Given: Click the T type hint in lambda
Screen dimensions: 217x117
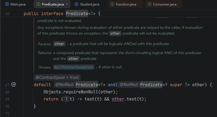Looking at the screenshot, I should click(x=67, y=99).
